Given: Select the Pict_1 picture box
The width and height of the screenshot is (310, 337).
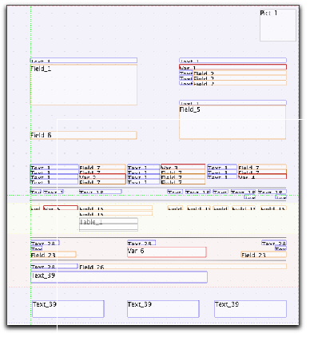Looking at the screenshot, I should (x=278, y=26).
